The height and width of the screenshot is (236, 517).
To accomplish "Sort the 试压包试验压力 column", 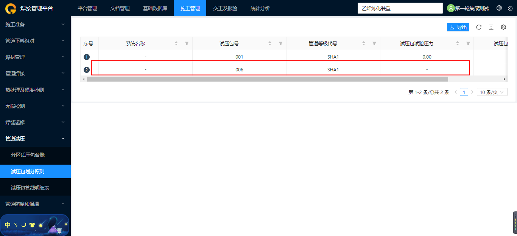I will coord(458,43).
